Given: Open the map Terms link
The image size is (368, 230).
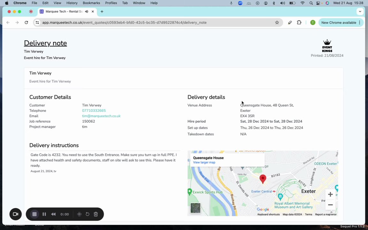Looking at the screenshot, I should [x=308, y=215].
